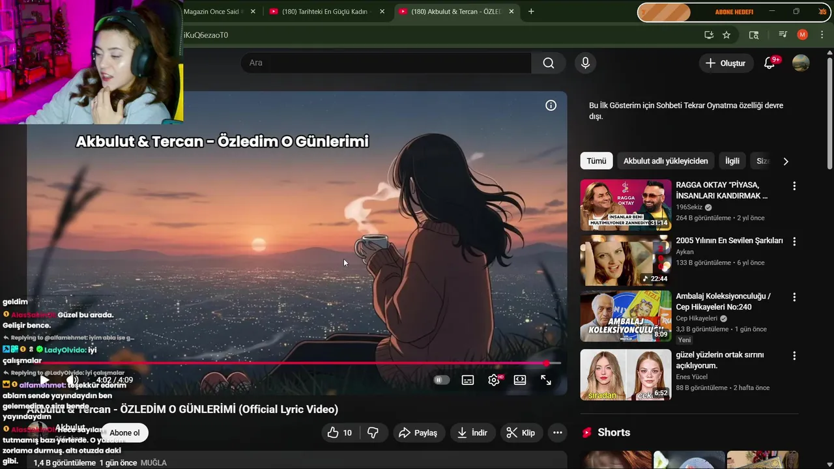Select the İlgili filter chip

(x=732, y=161)
